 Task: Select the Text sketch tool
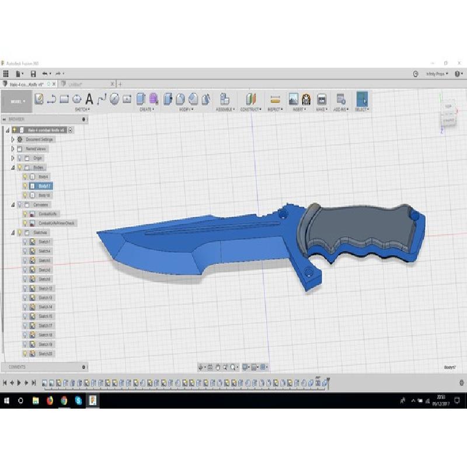[89, 99]
